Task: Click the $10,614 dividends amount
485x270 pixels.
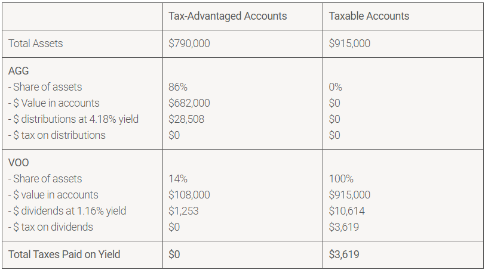Action: coord(347,211)
